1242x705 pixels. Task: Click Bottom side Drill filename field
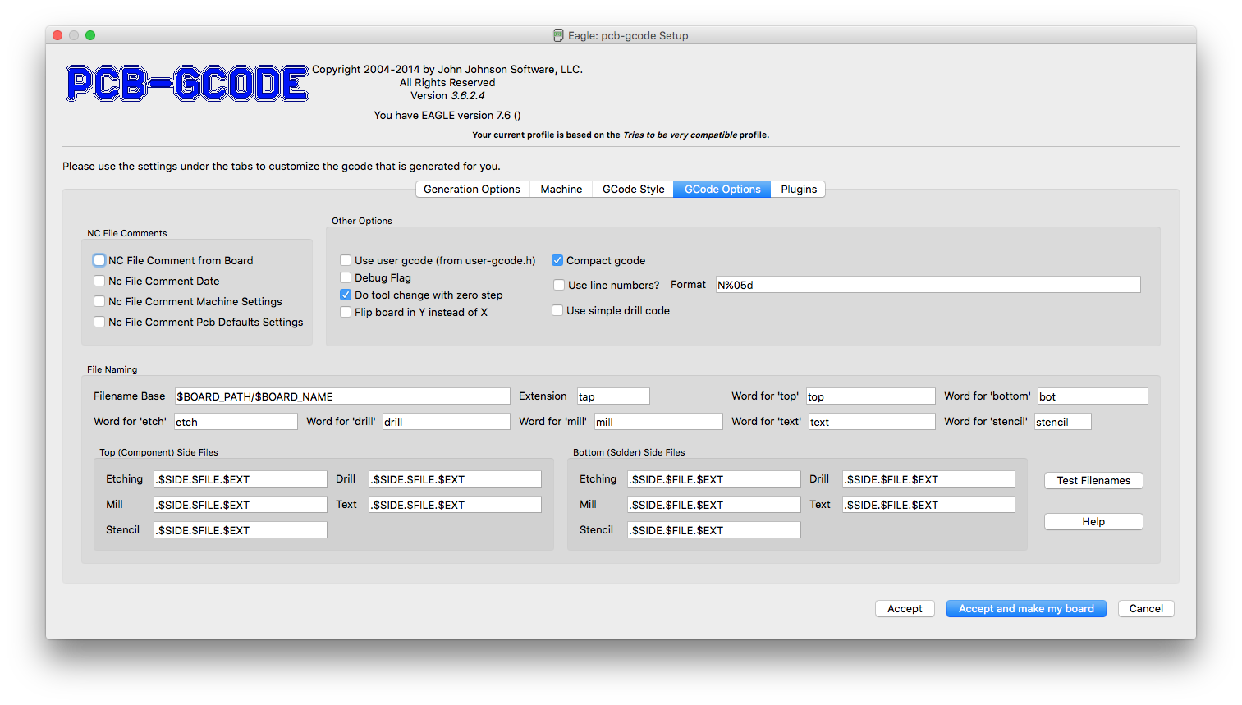[928, 479]
